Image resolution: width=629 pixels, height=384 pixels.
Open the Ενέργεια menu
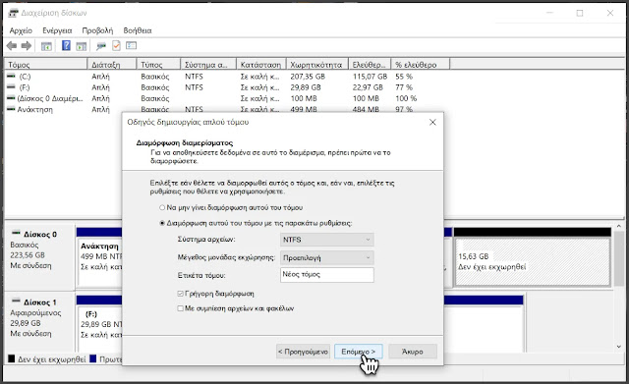click(57, 30)
